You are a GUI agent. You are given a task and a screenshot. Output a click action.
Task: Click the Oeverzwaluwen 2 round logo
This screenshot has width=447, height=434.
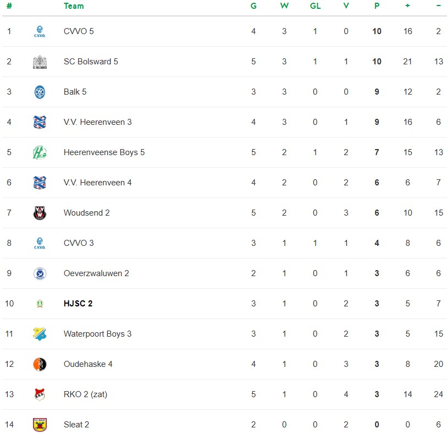pos(40,273)
